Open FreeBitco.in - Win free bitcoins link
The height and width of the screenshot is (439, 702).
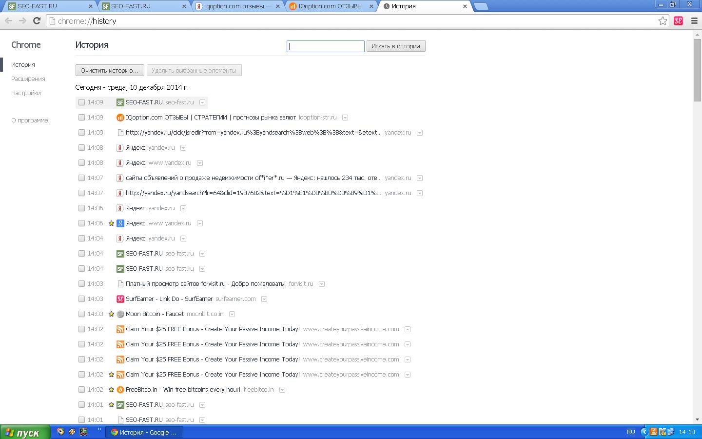click(183, 390)
